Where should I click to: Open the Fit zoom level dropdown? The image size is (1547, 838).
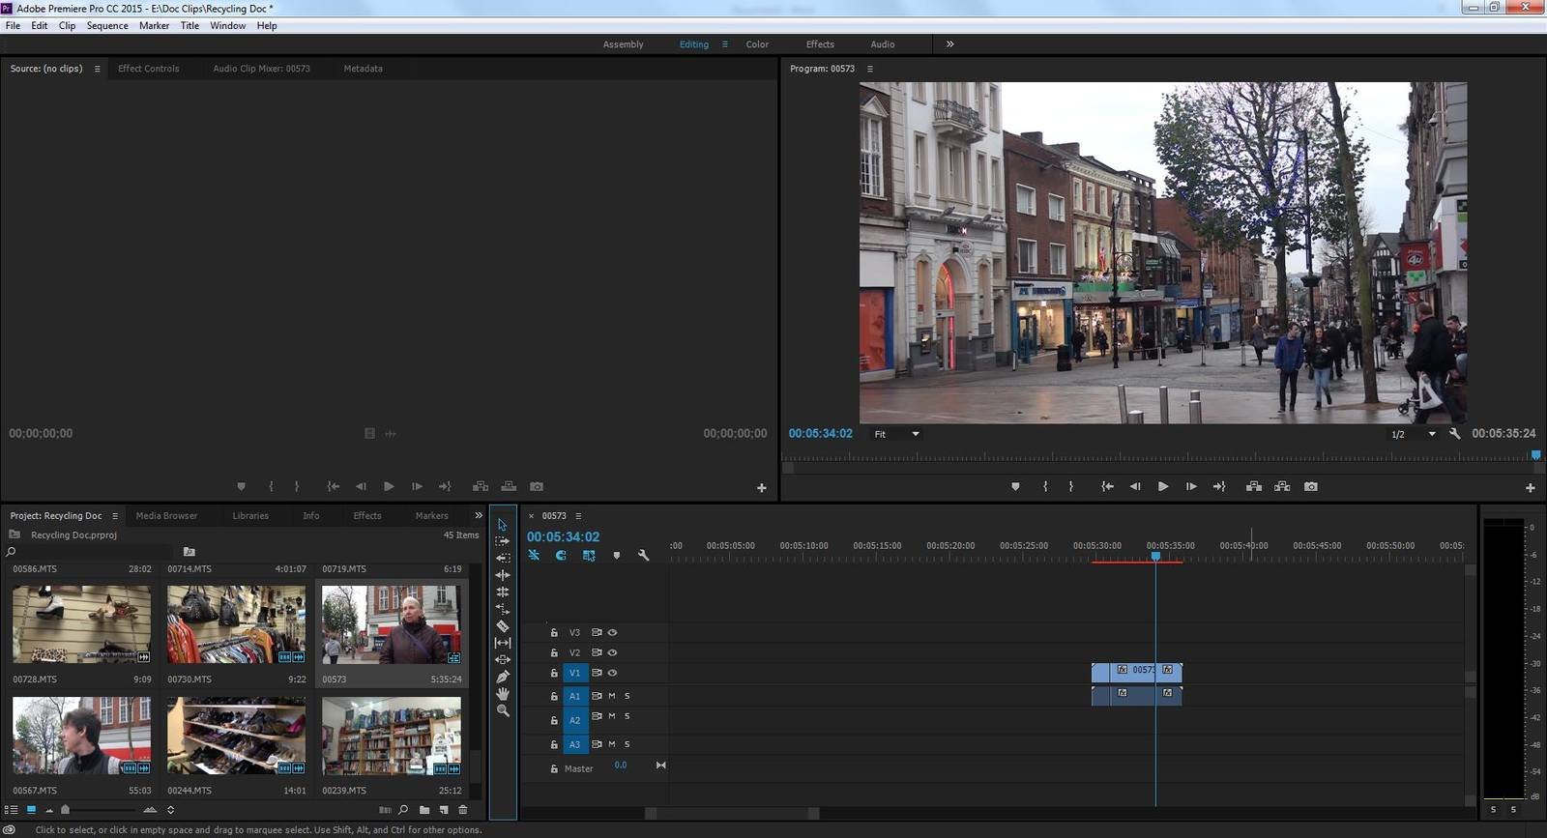[896, 434]
